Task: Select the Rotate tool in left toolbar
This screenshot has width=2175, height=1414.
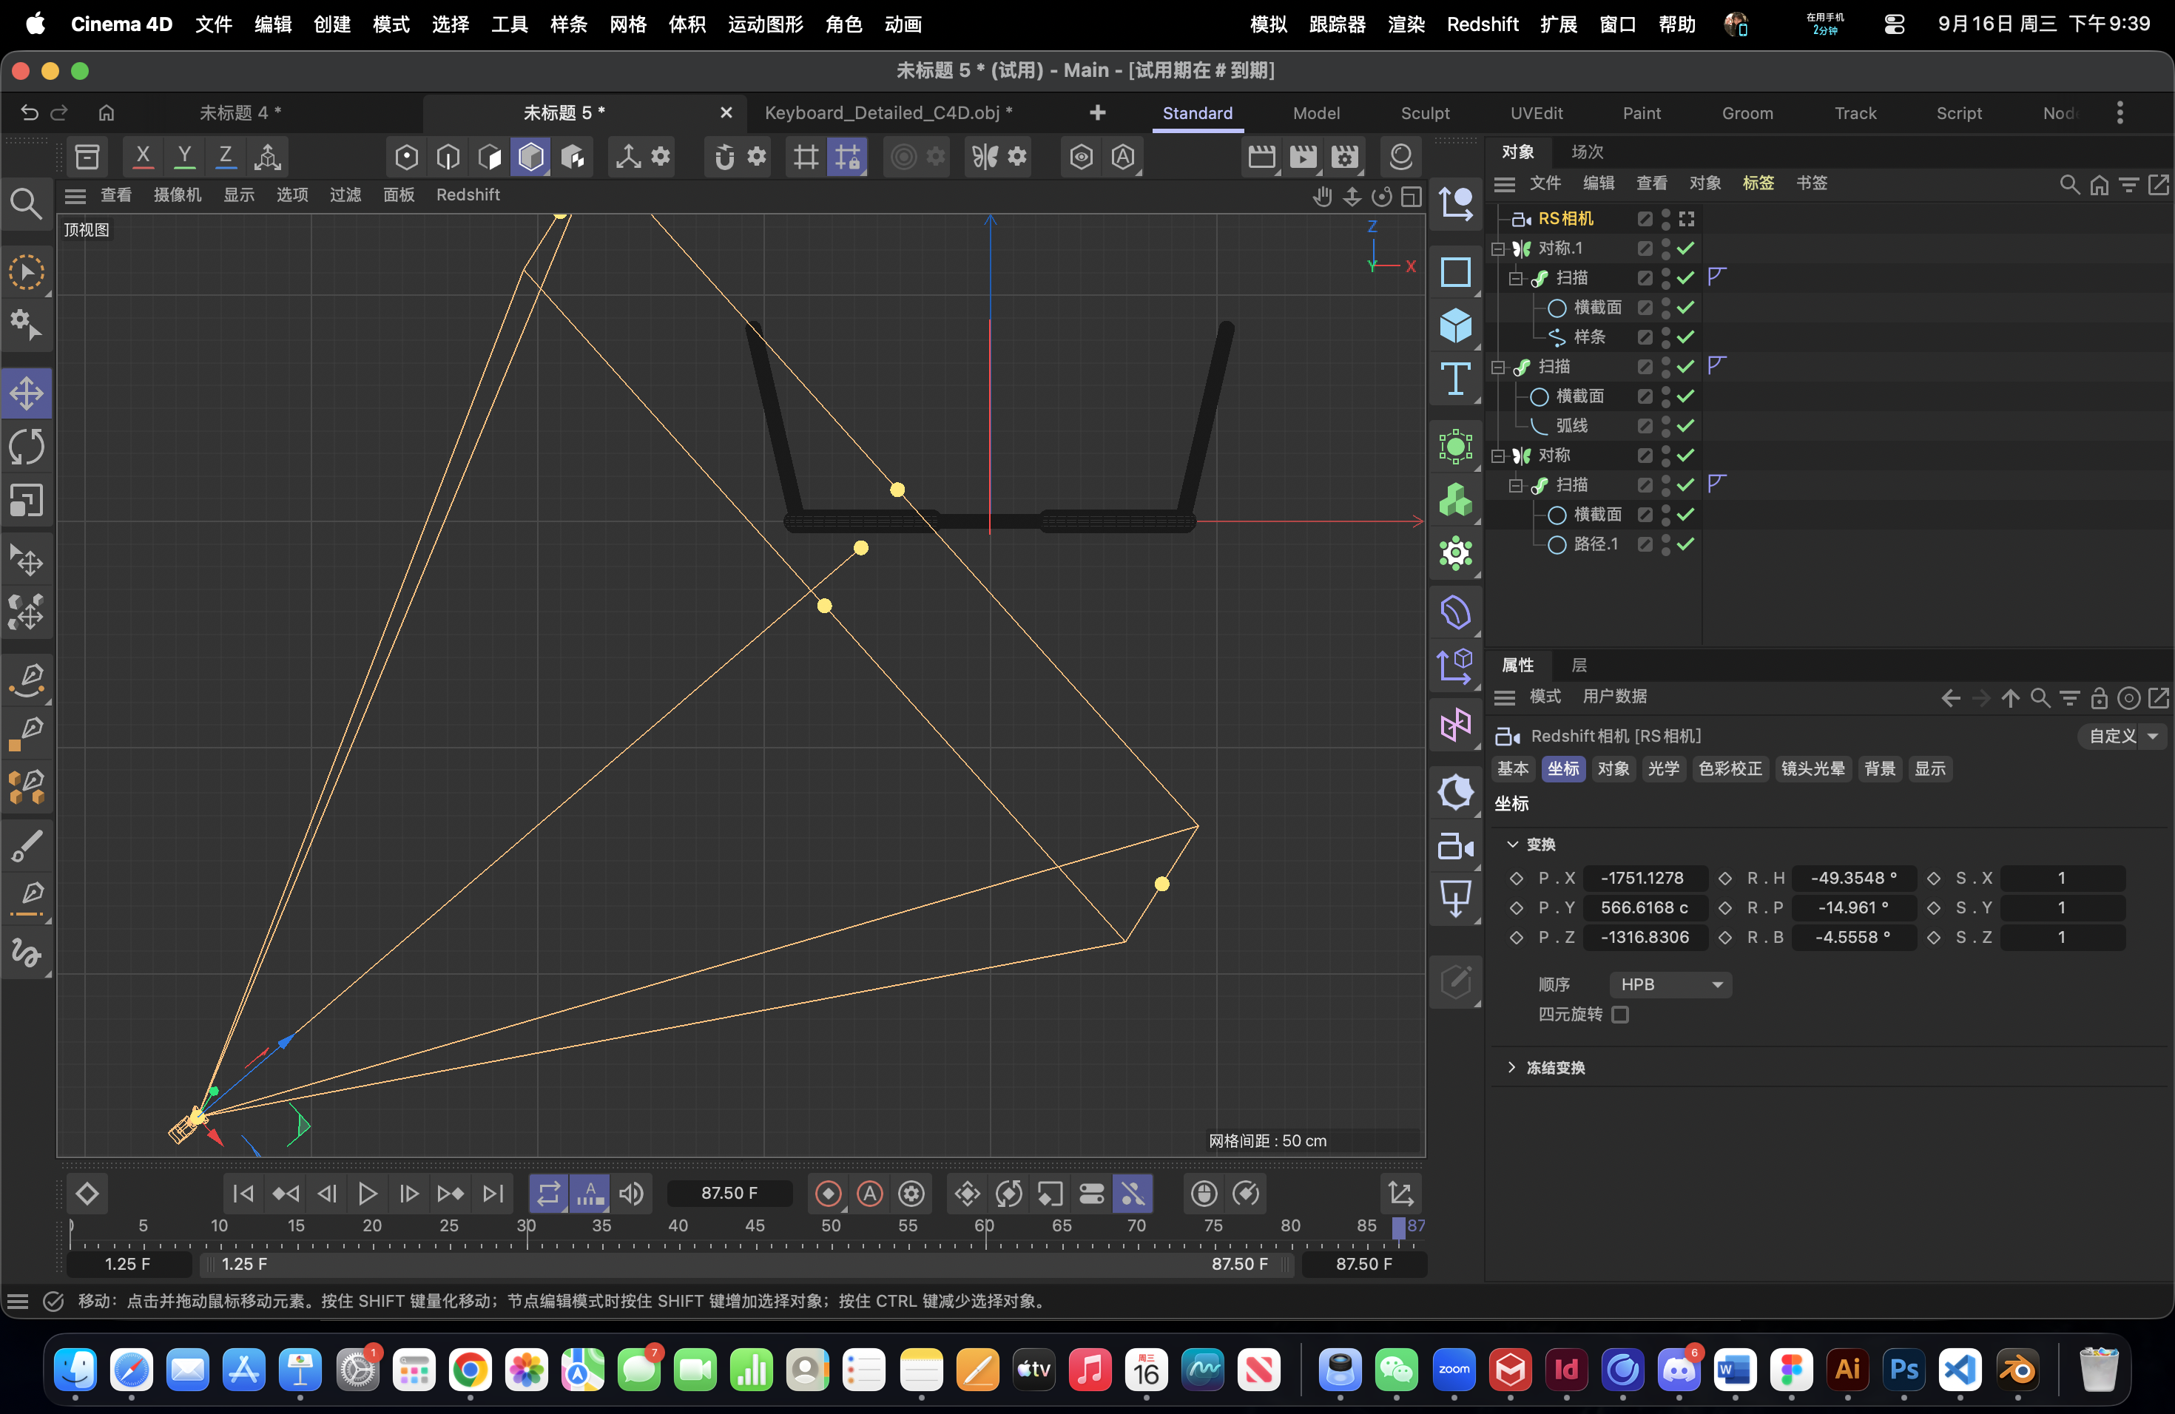Action: 27,447
